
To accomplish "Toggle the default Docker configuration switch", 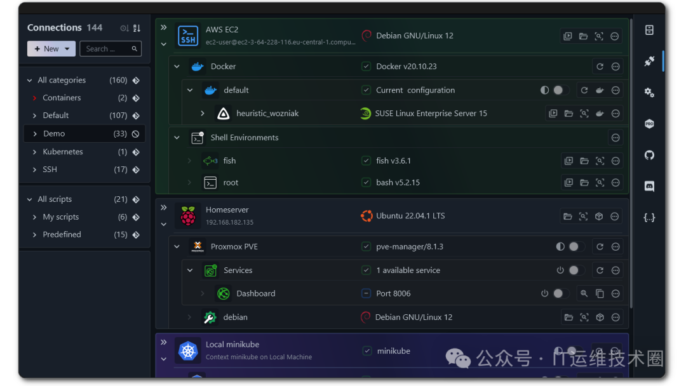I will click(560, 90).
